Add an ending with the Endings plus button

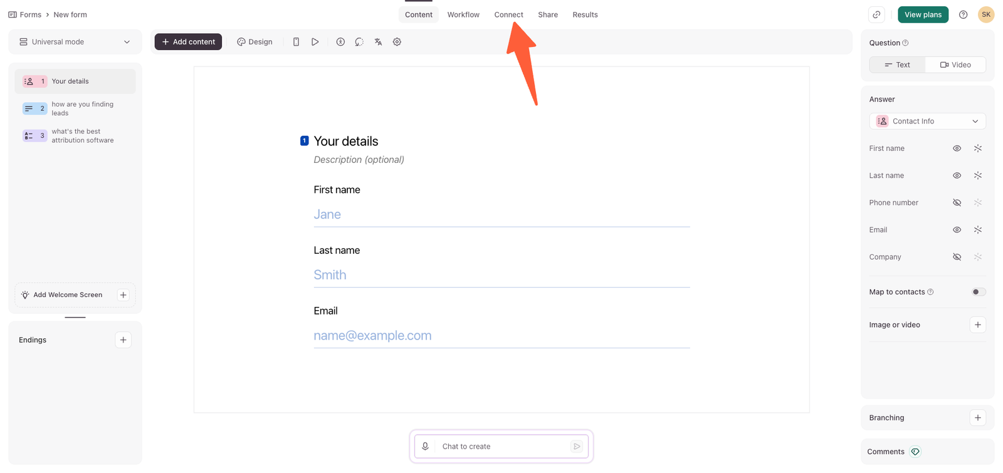point(123,340)
